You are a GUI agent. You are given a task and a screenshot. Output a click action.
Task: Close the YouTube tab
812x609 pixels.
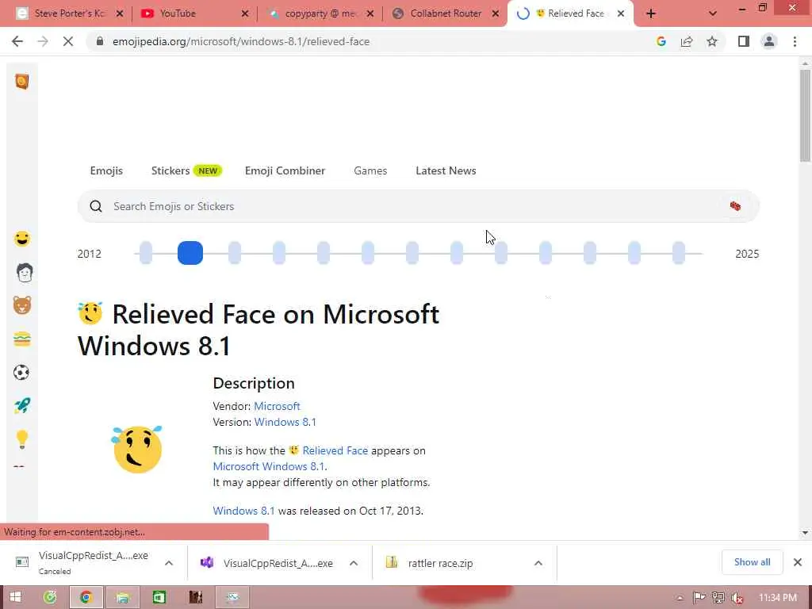click(245, 13)
